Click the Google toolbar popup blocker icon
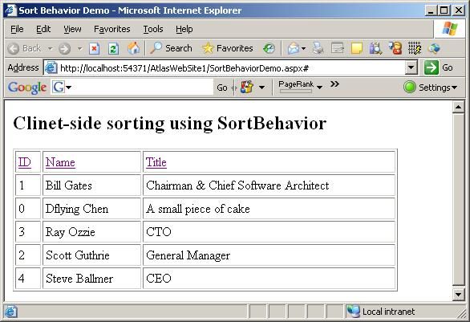The height and width of the screenshot is (322, 470). tap(247, 88)
